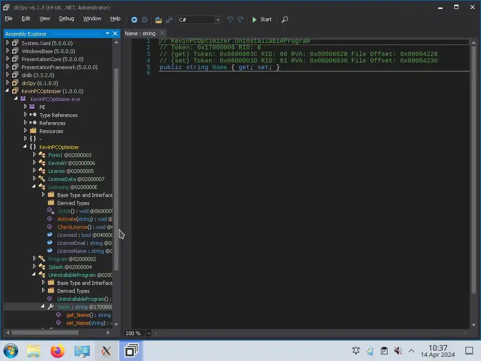
Task: Click the Undo toolbar icon
Action: click(x=230, y=20)
